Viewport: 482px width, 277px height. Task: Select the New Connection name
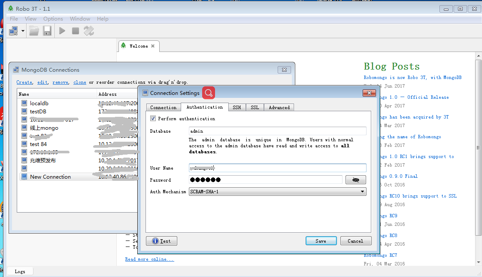click(x=50, y=177)
